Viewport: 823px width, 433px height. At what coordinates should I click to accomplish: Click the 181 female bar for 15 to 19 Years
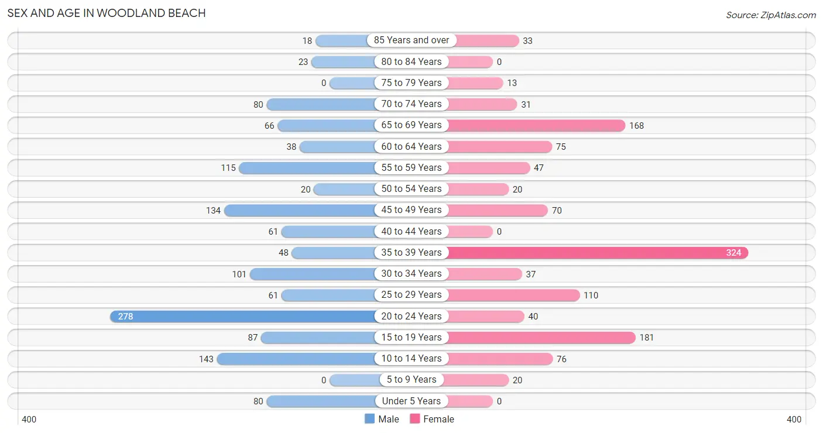[x=540, y=338]
